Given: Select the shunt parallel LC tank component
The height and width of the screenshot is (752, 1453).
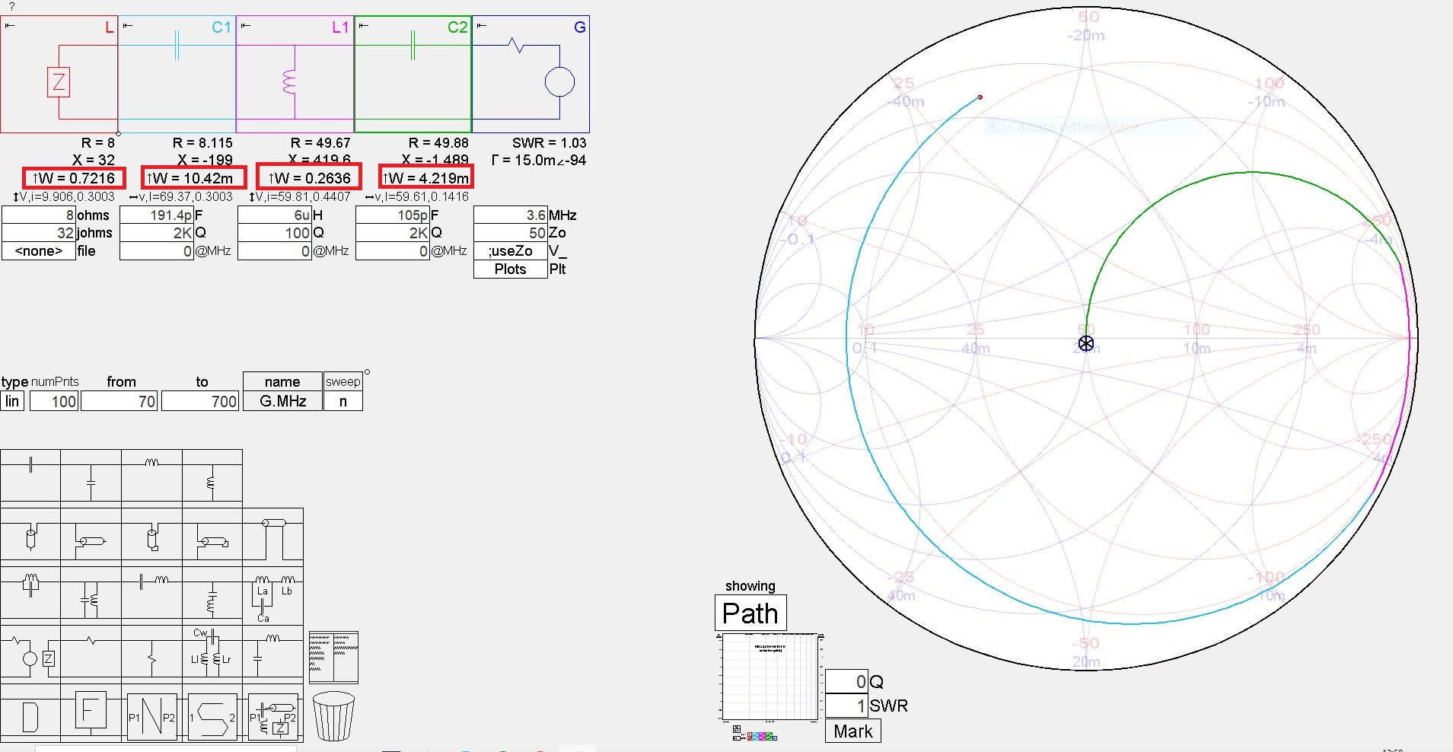Looking at the screenshot, I should coord(91,592).
